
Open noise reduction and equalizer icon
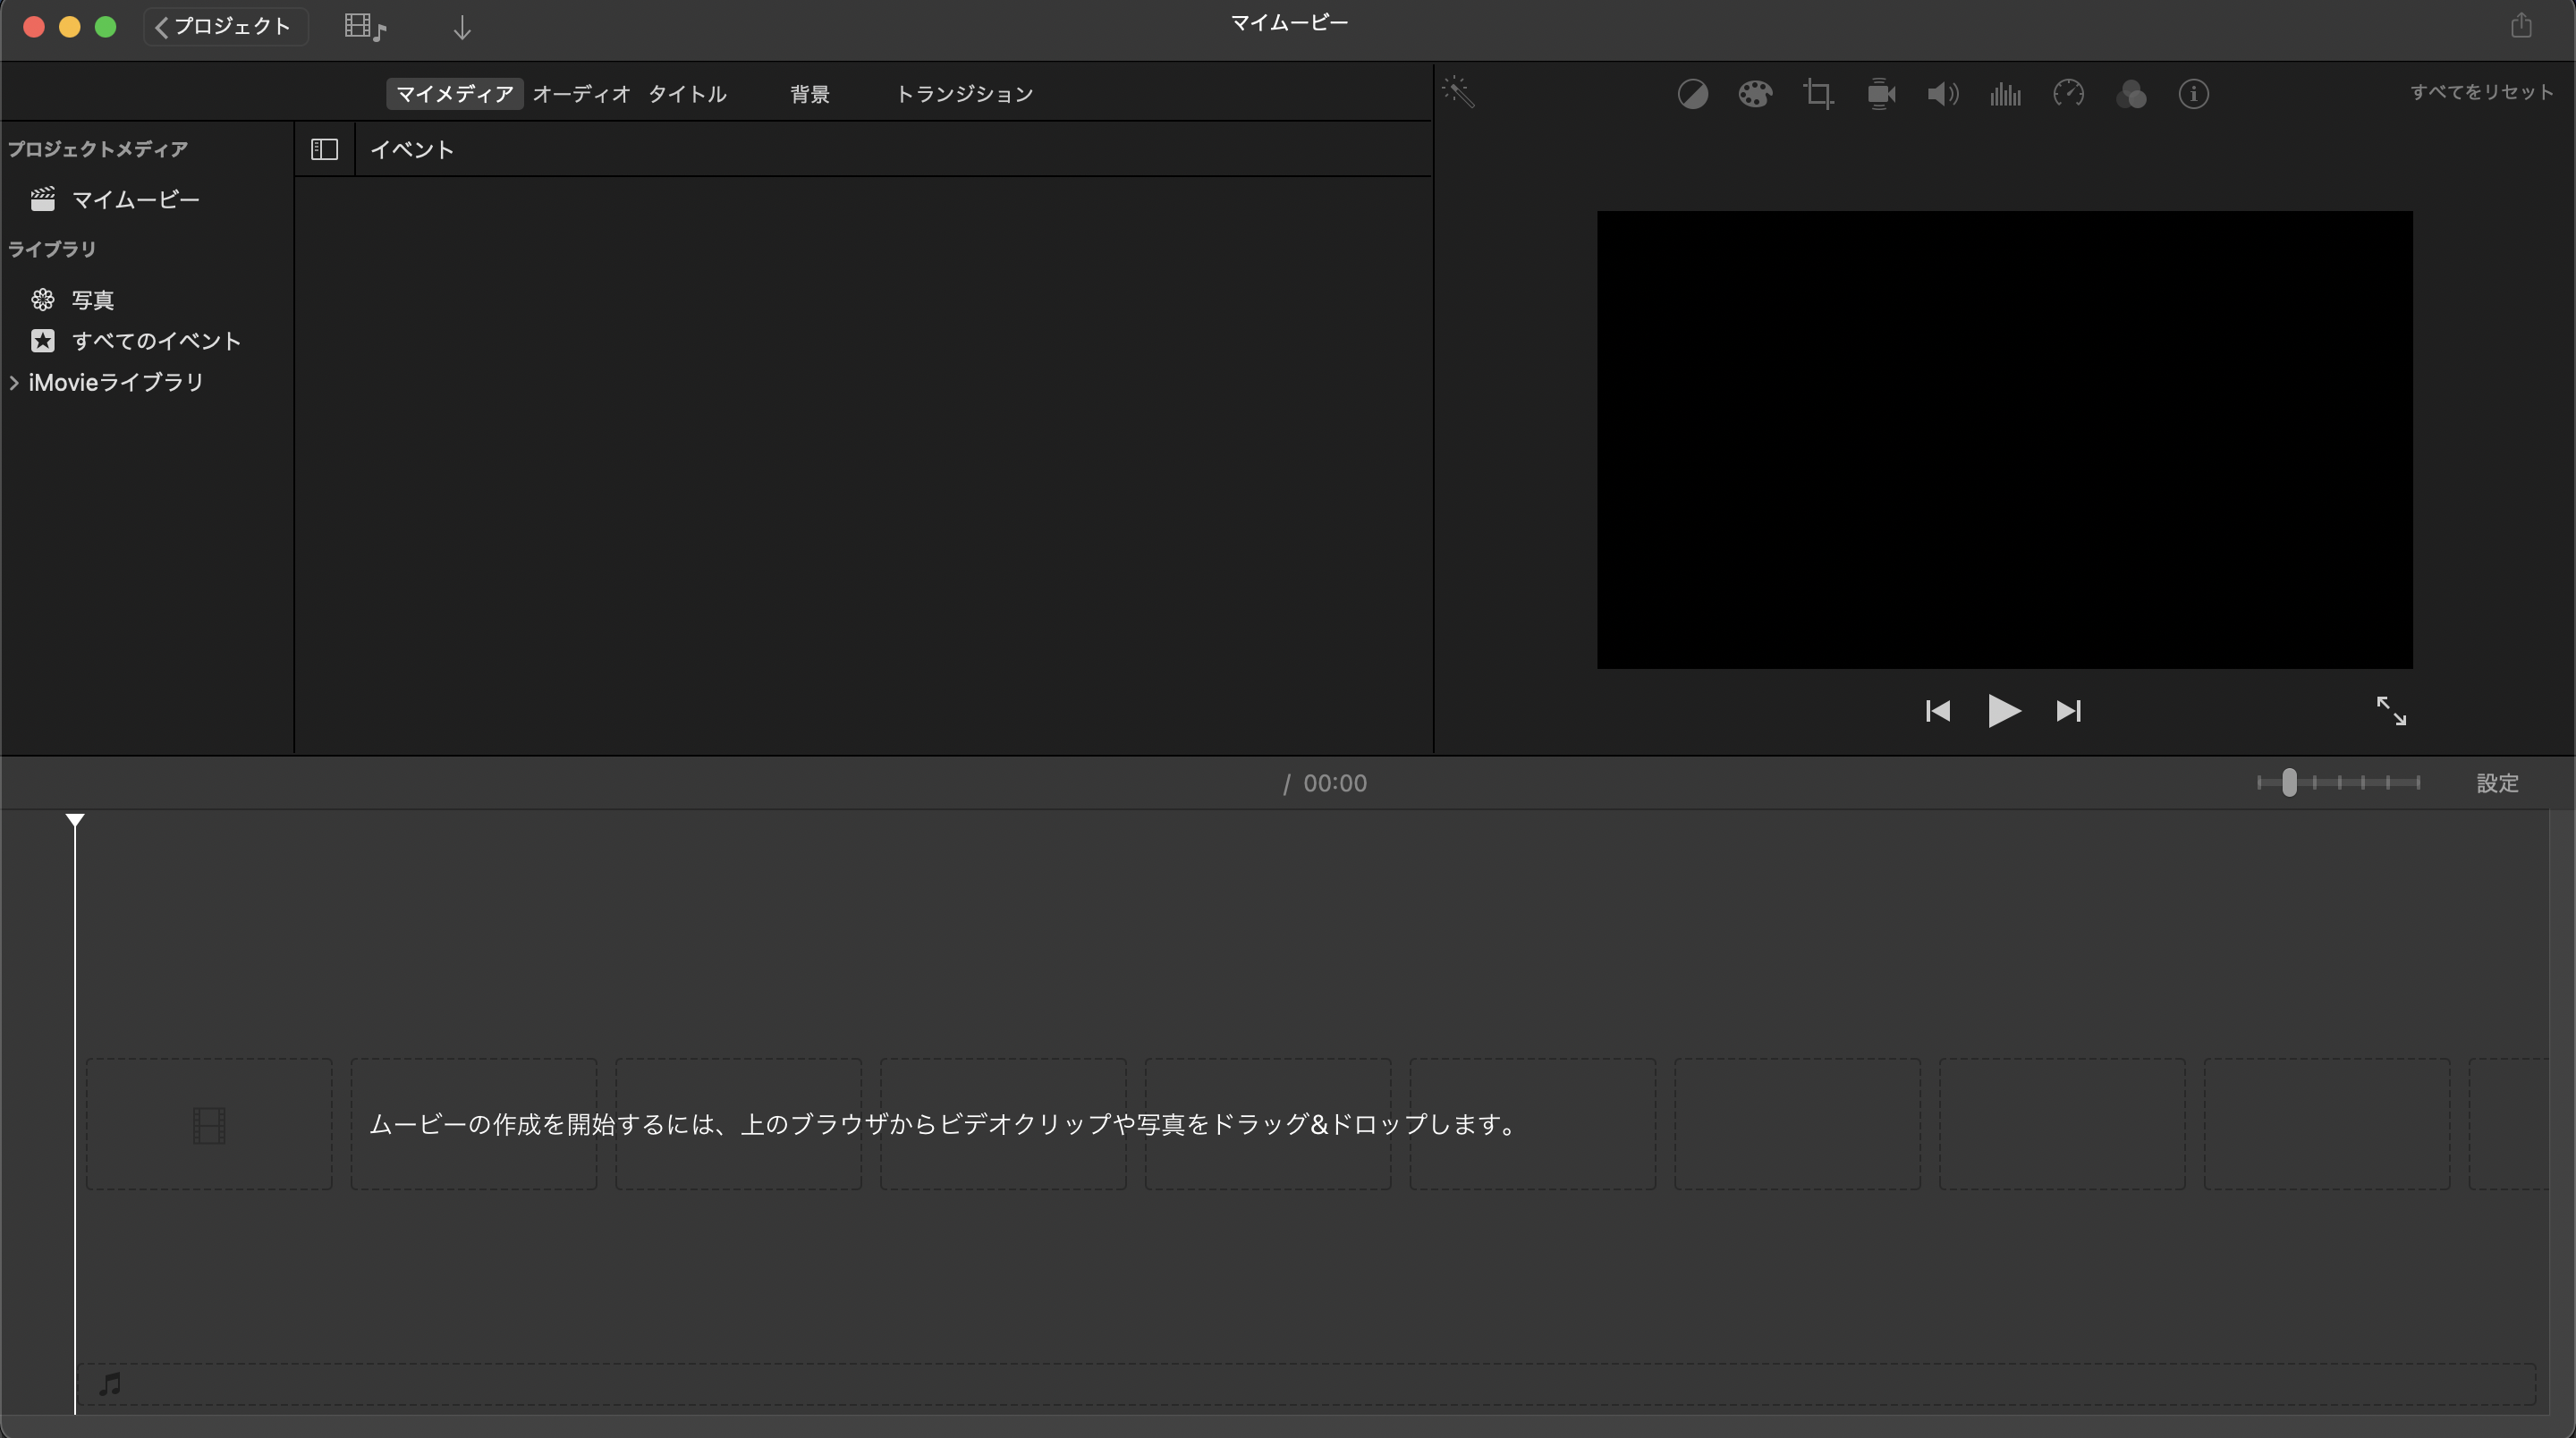[x=2005, y=94]
